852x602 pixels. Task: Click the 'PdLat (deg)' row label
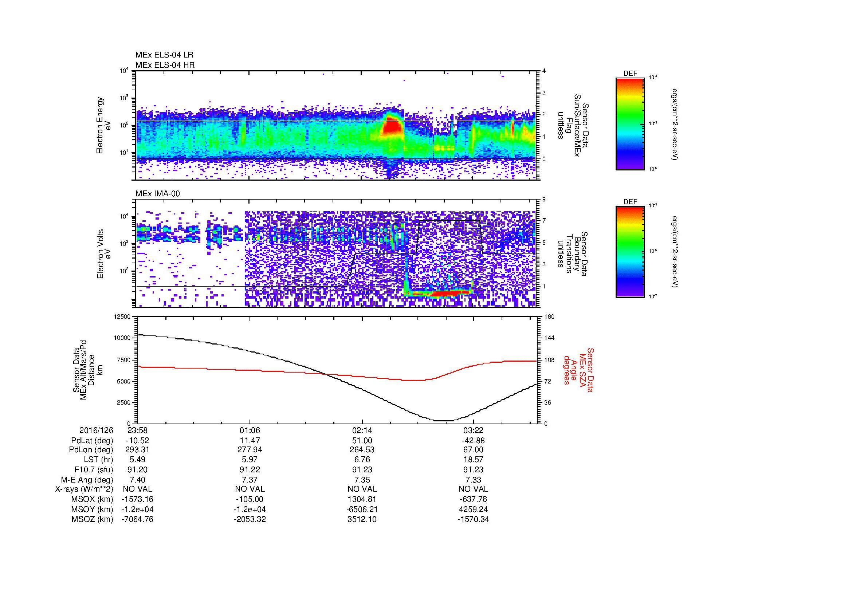pyautogui.click(x=92, y=441)
